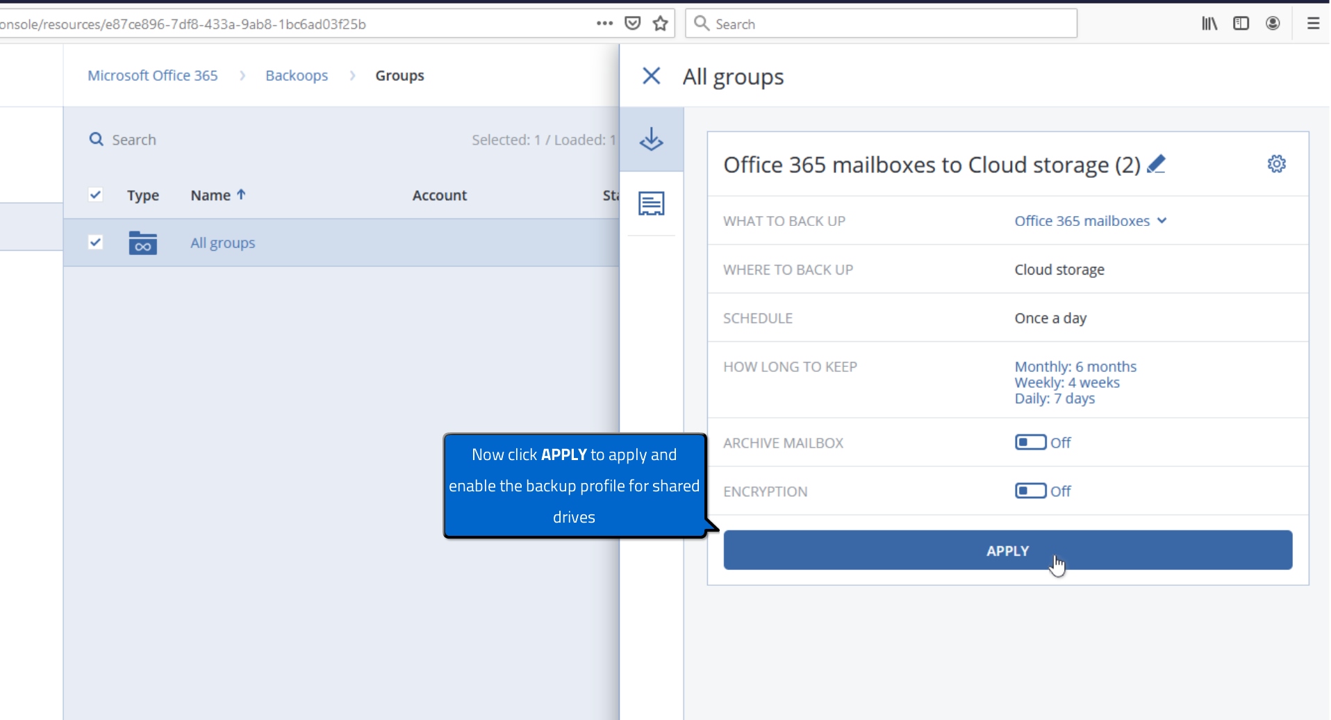Toggle the select-all checkbox in table header
Viewport: 1331px width, 720px height.
coord(96,195)
